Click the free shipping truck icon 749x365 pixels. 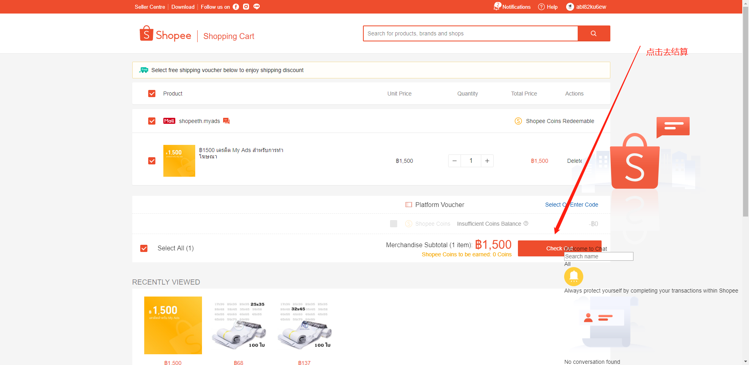pos(144,70)
